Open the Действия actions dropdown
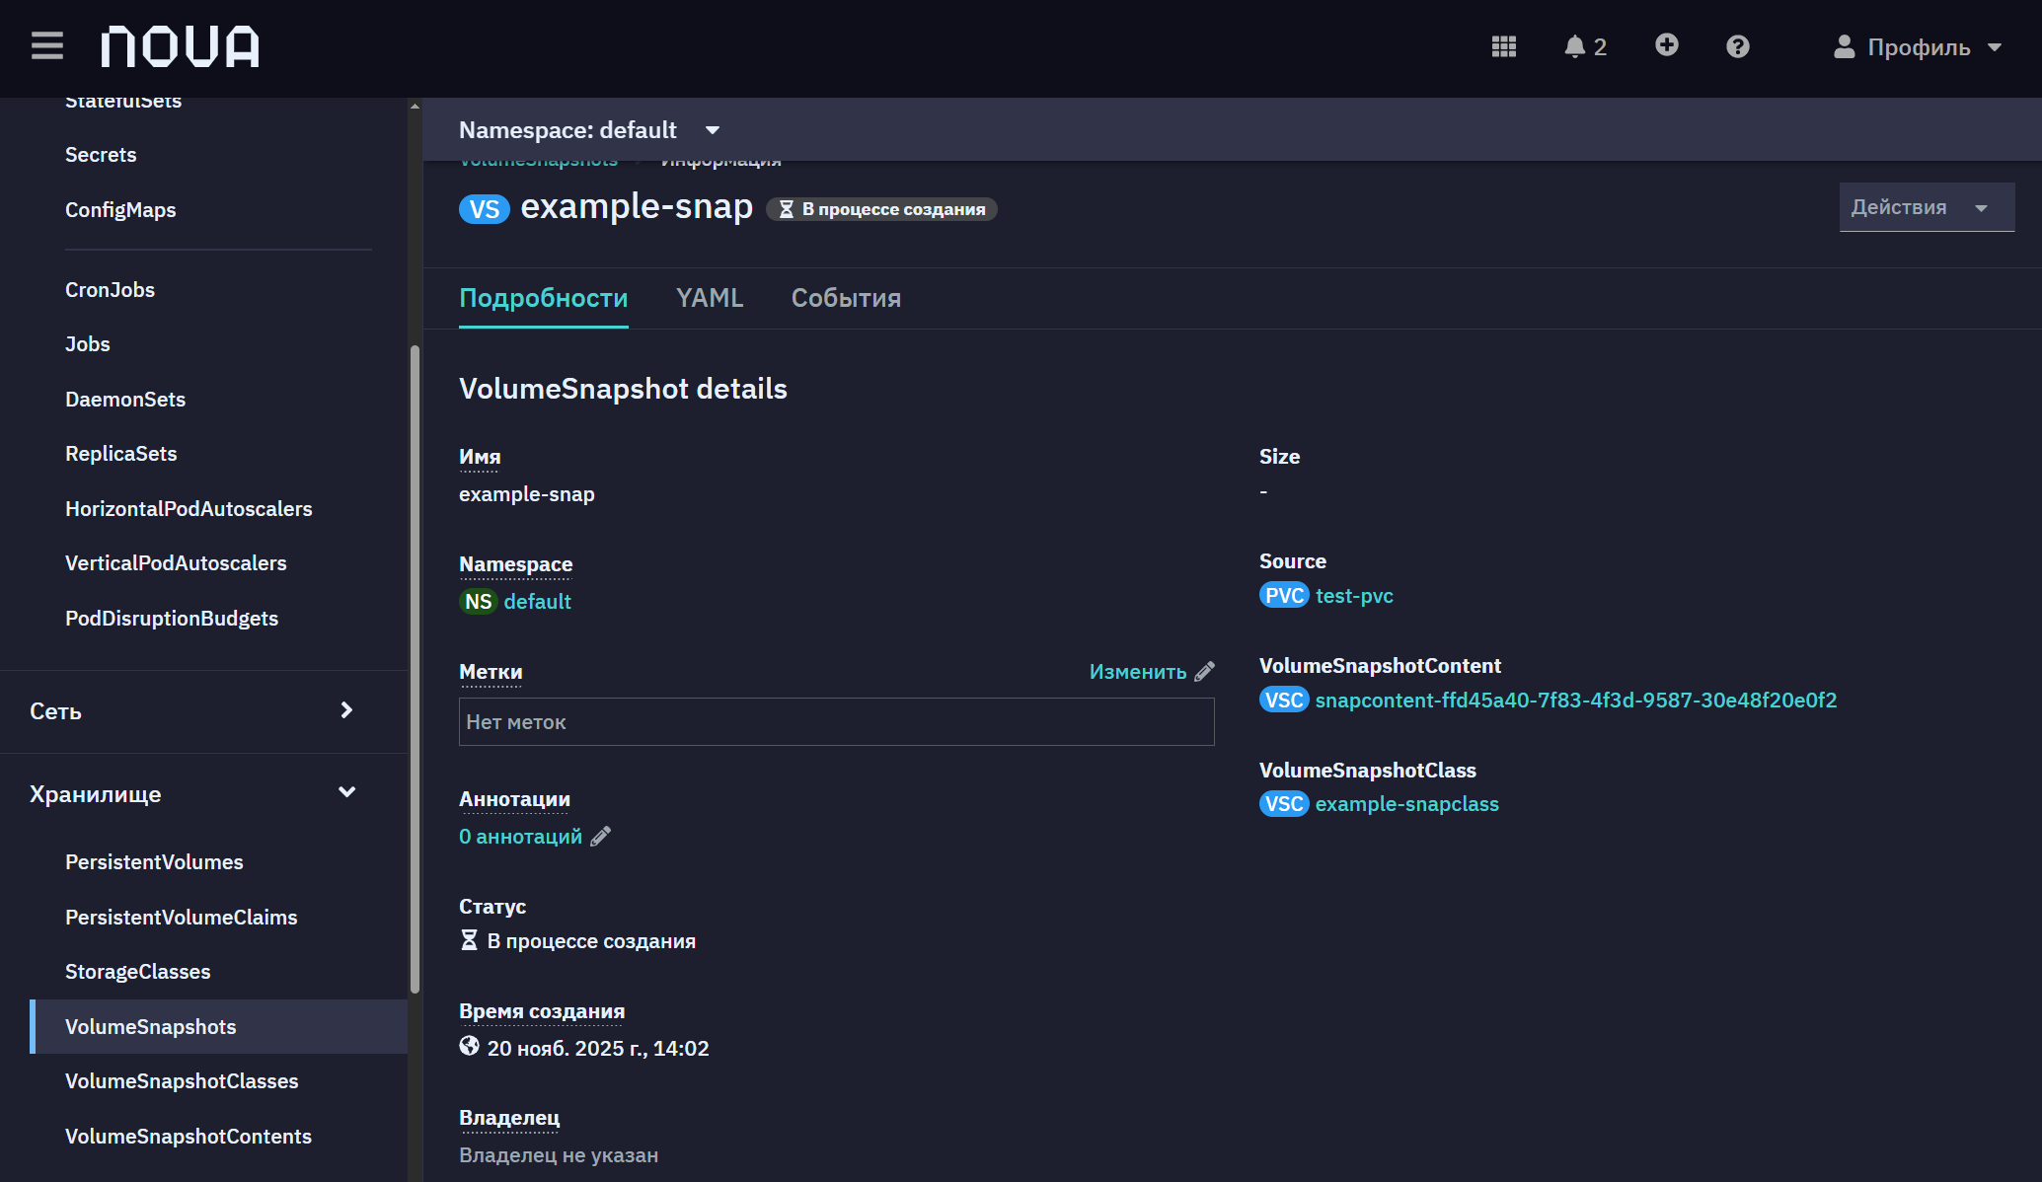Image resolution: width=2042 pixels, height=1182 pixels. 1927,207
